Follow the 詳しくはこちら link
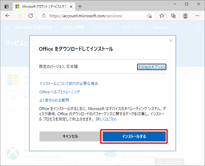This screenshot has height=166, width=205. (x=106, y=119)
